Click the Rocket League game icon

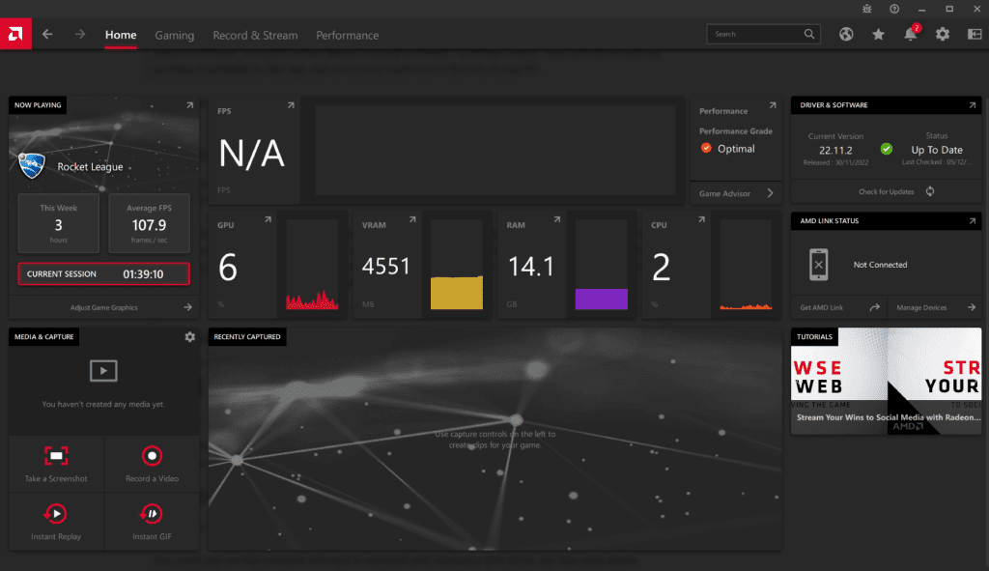point(32,165)
